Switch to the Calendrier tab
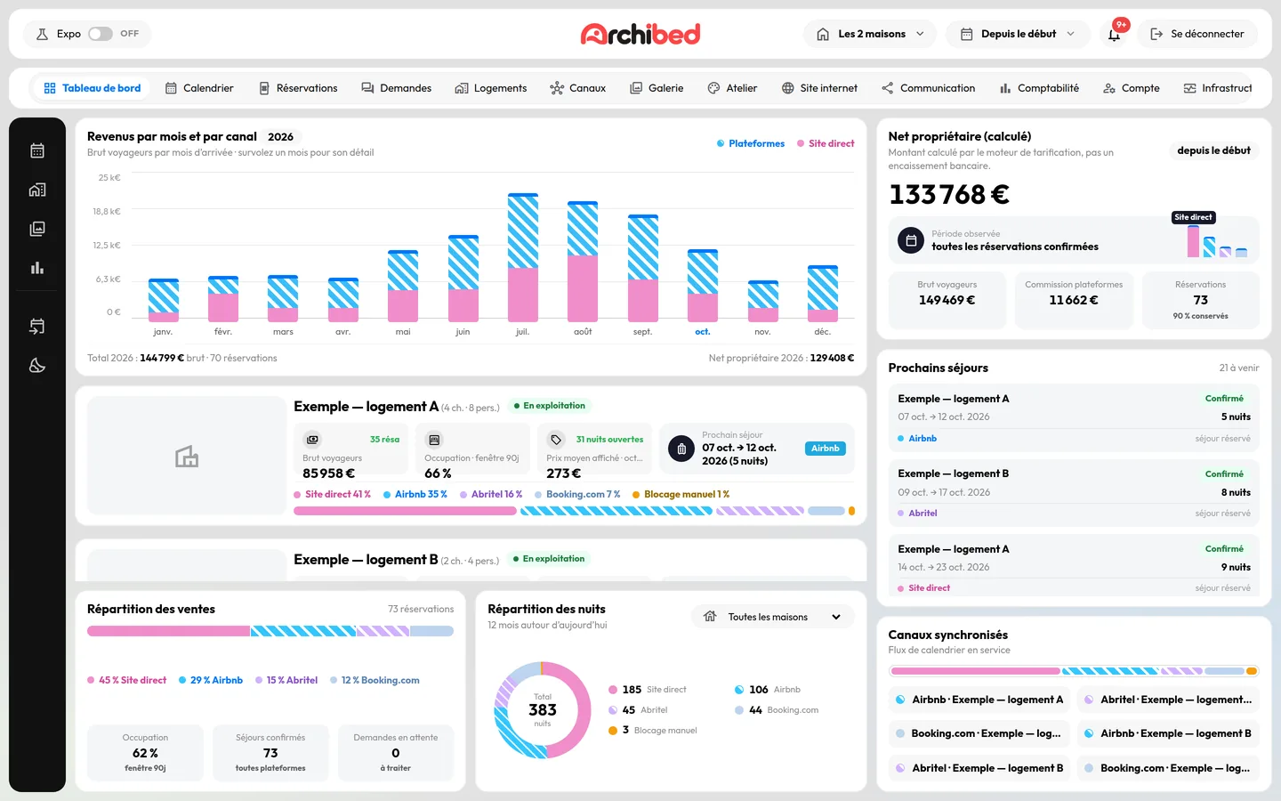Viewport: 1281px width, 801px height. pyautogui.click(x=199, y=88)
